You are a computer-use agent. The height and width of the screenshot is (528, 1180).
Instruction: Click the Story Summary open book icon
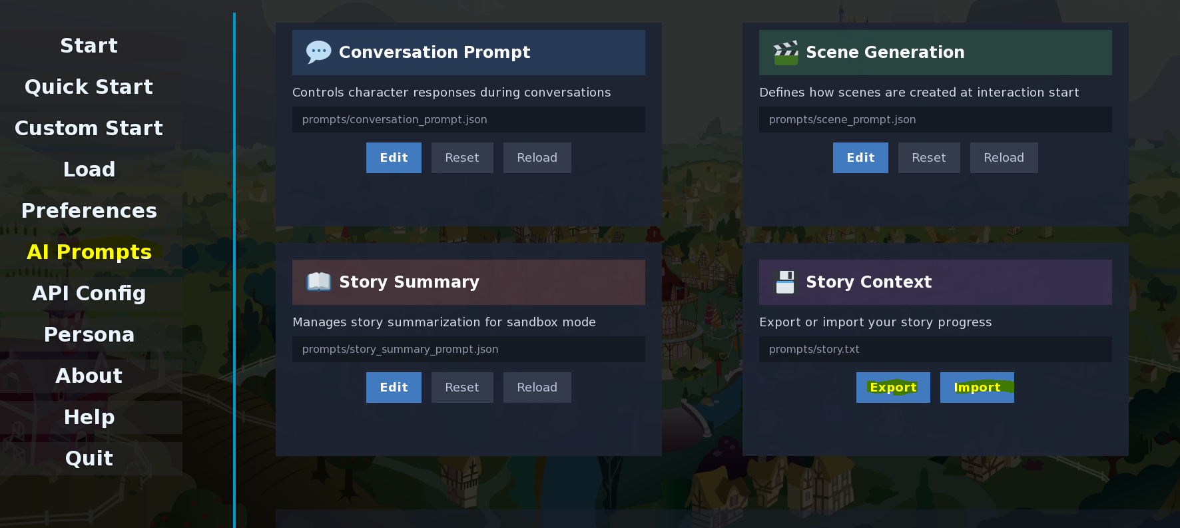point(318,282)
